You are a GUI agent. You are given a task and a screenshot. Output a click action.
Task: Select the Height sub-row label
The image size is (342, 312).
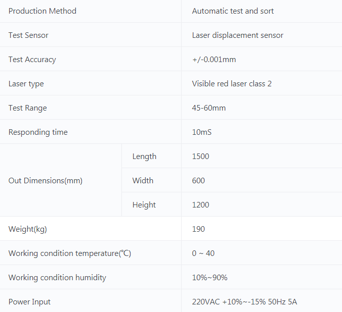click(144, 205)
